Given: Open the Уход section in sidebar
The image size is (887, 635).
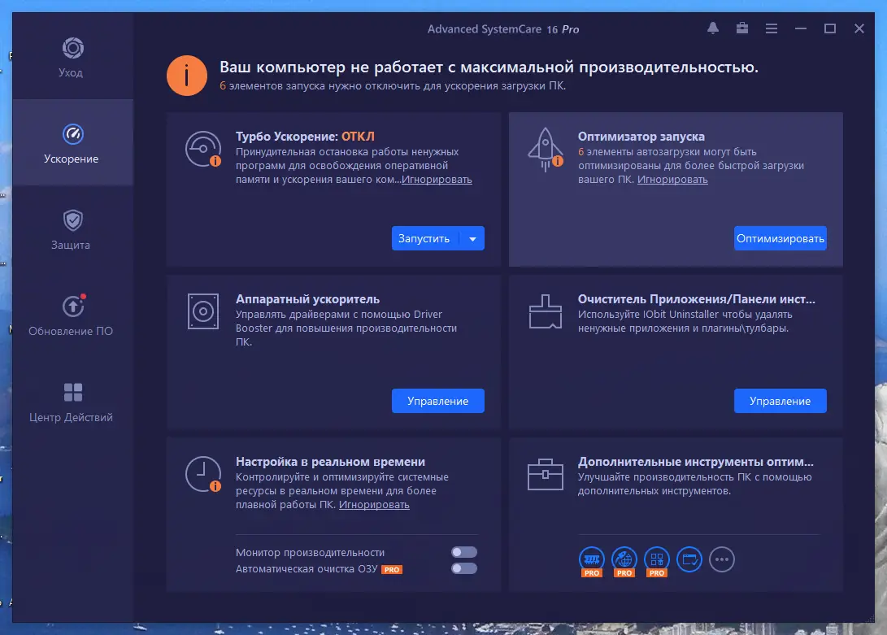Looking at the screenshot, I should click(72, 57).
